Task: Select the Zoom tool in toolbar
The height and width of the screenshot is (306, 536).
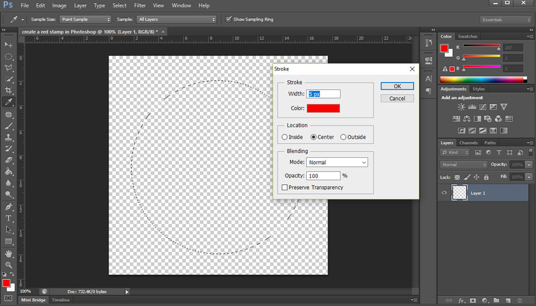Action: tap(9, 264)
